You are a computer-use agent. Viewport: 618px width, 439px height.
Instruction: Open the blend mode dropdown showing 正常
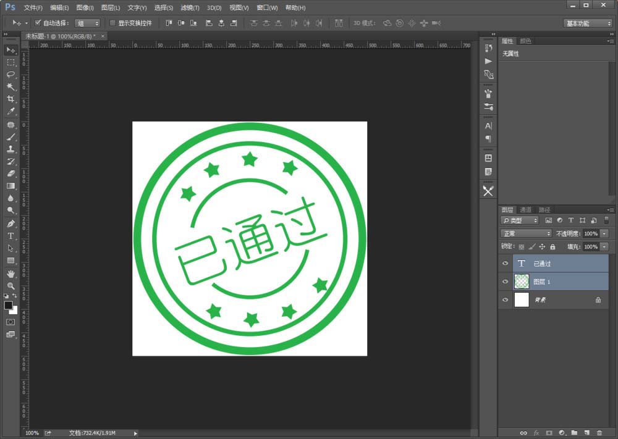(x=525, y=233)
